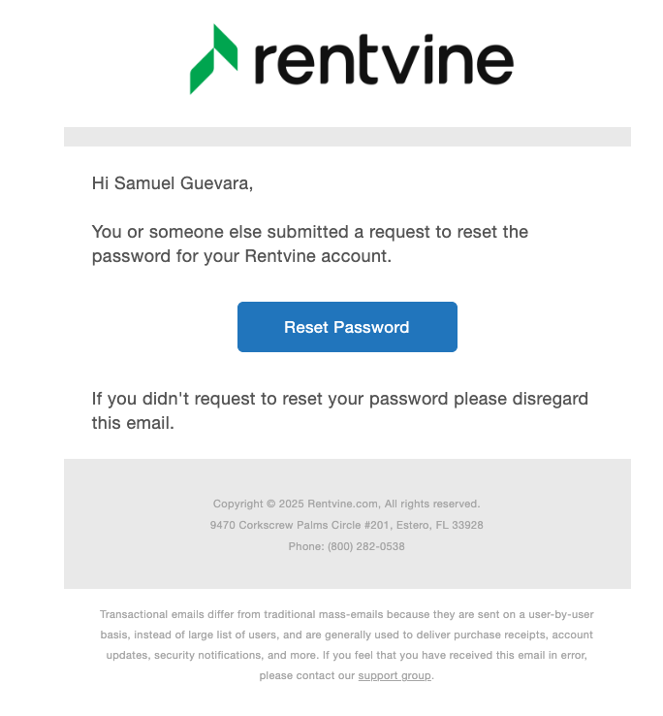This screenshot has width=663, height=716.
Task: Click the gray divider bar below the logo
Action: (x=347, y=137)
